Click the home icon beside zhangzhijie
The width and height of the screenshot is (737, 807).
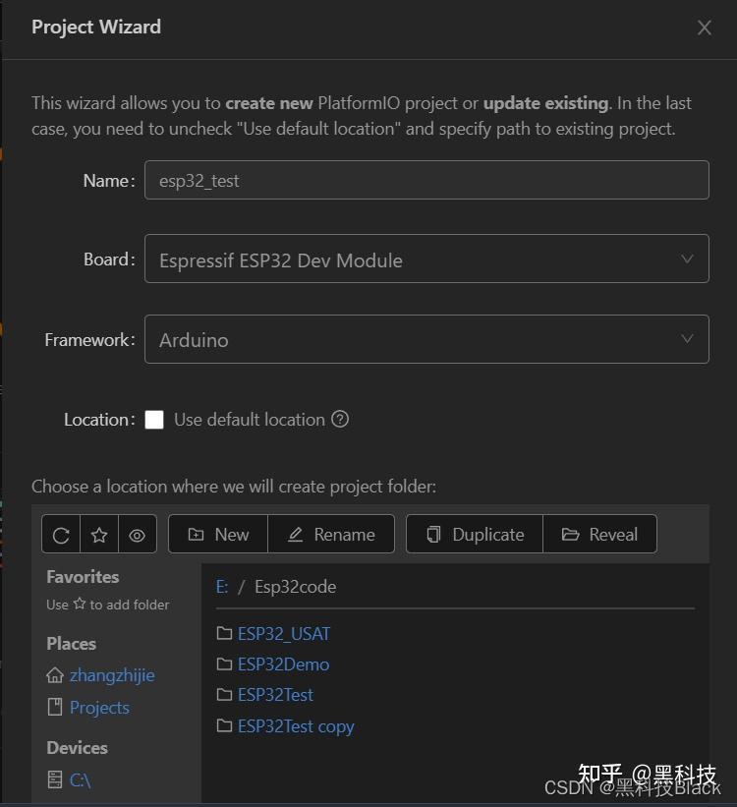pyautogui.click(x=55, y=675)
